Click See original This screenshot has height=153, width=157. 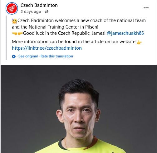[28, 56]
